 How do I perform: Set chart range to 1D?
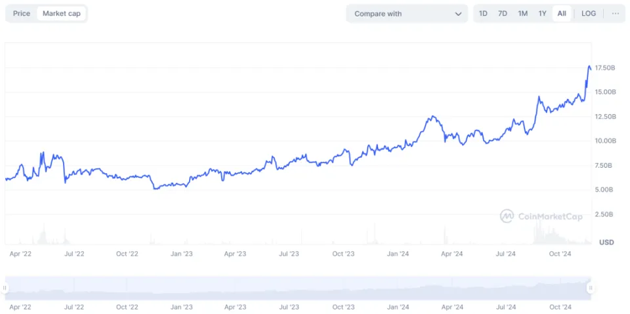(x=483, y=14)
